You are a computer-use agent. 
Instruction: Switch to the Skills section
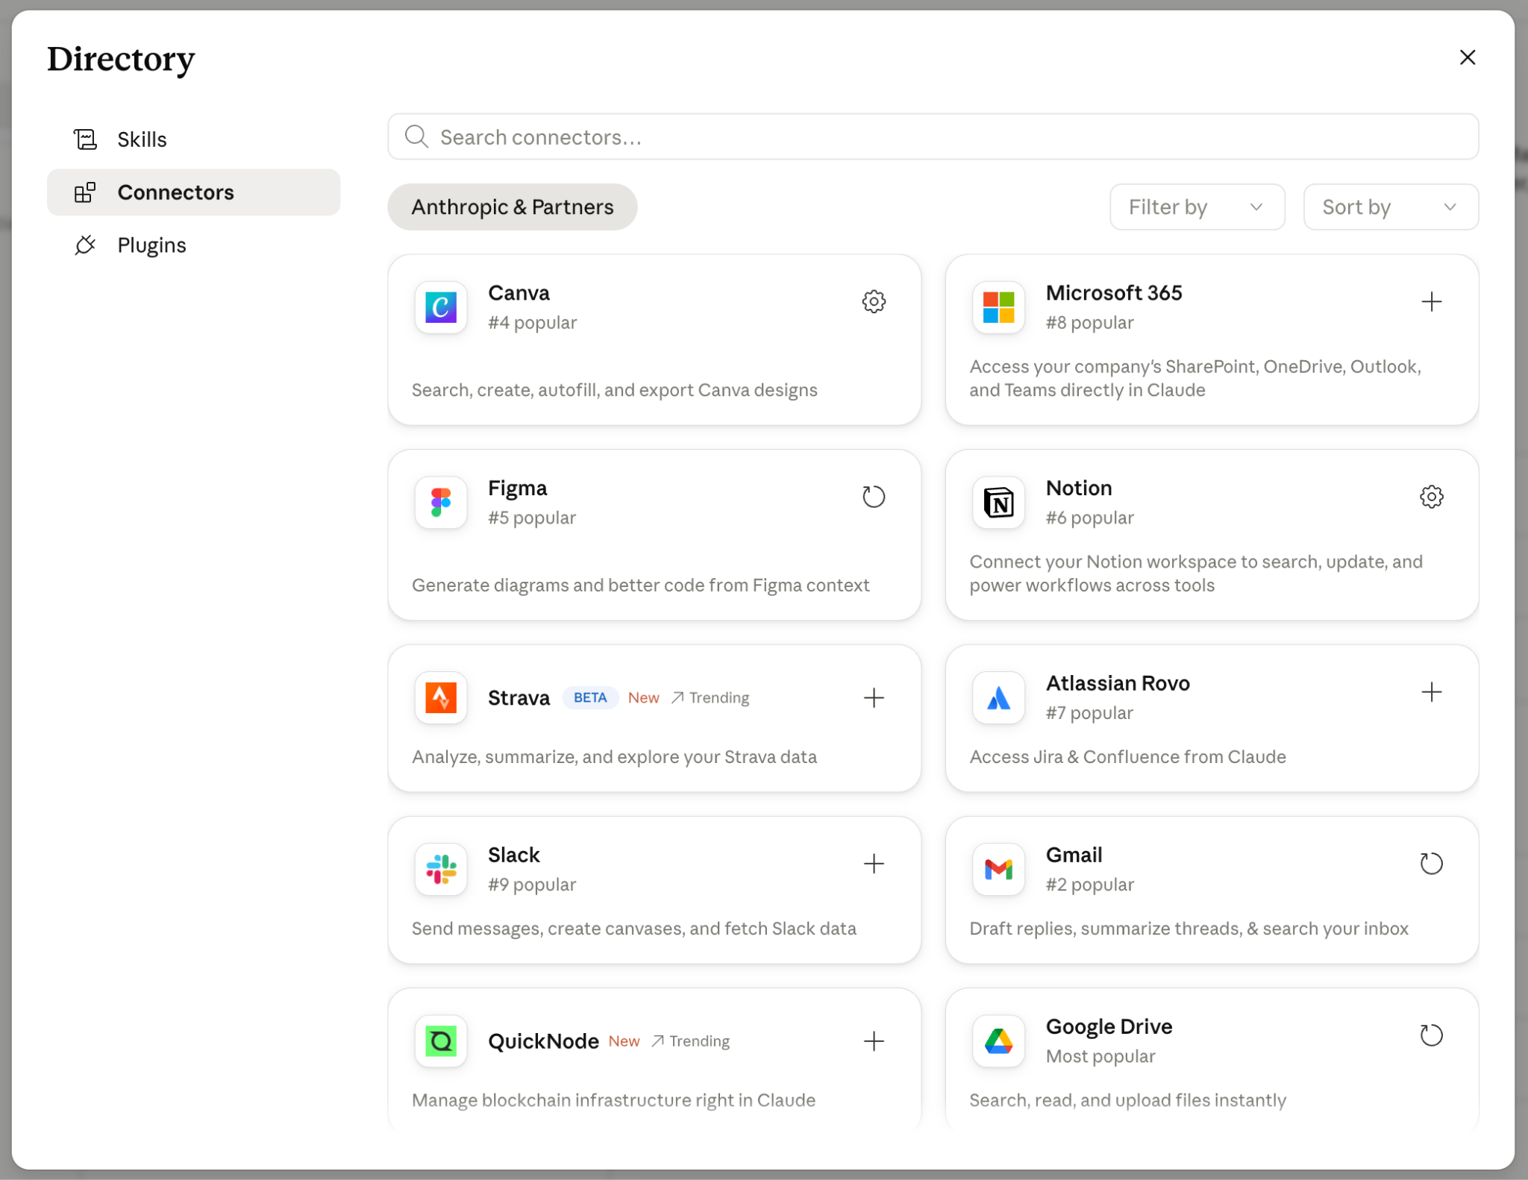click(x=193, y=139)
